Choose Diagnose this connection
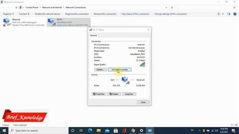 [x=77, y=14]
